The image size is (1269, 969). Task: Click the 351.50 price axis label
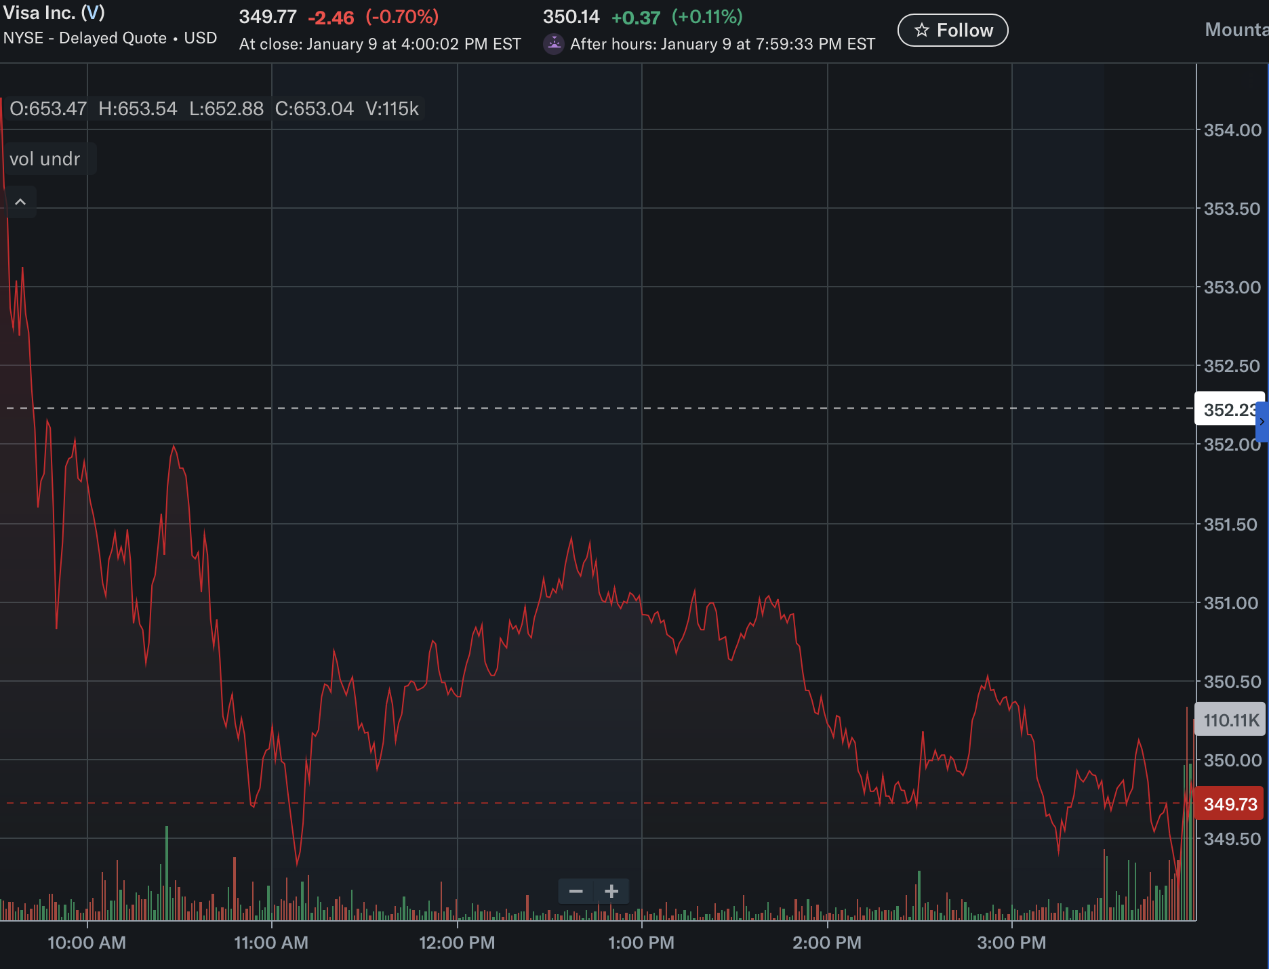pos(1231,524)
